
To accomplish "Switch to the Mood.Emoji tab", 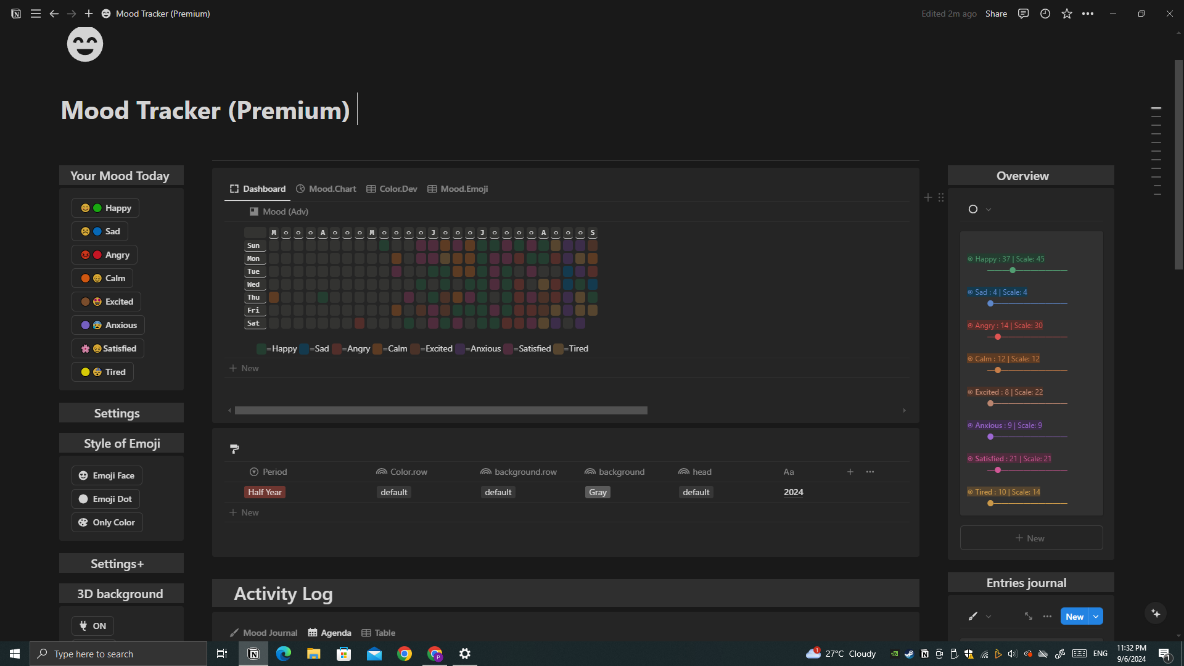I will click(x=458, y=189).
